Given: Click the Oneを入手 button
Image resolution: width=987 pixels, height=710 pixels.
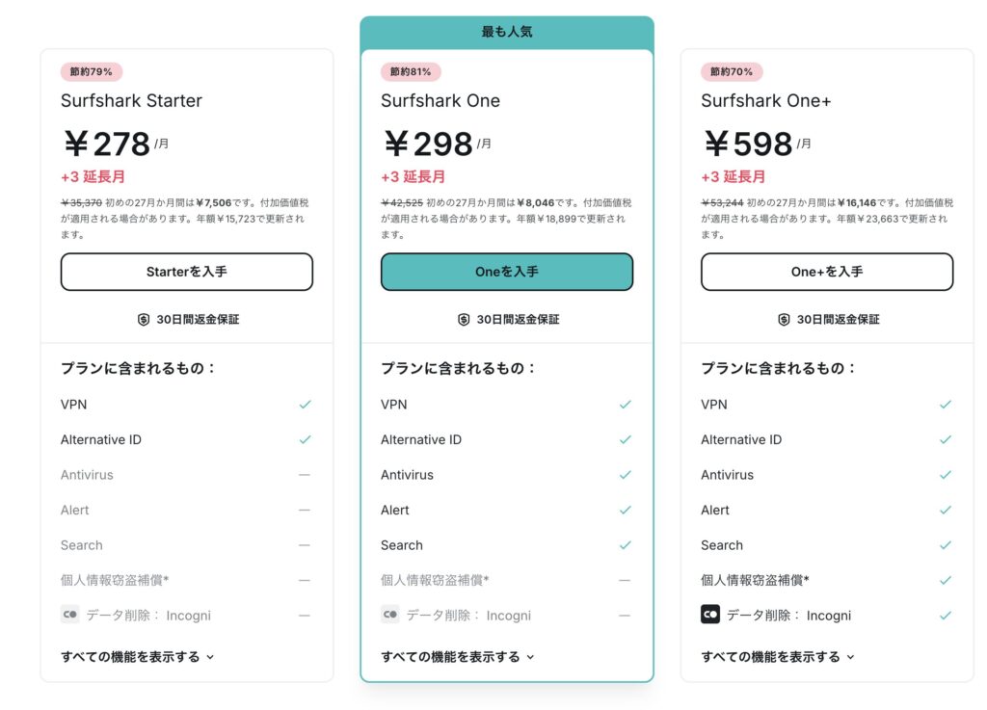Looking at the screenshot, I should 506,272.
